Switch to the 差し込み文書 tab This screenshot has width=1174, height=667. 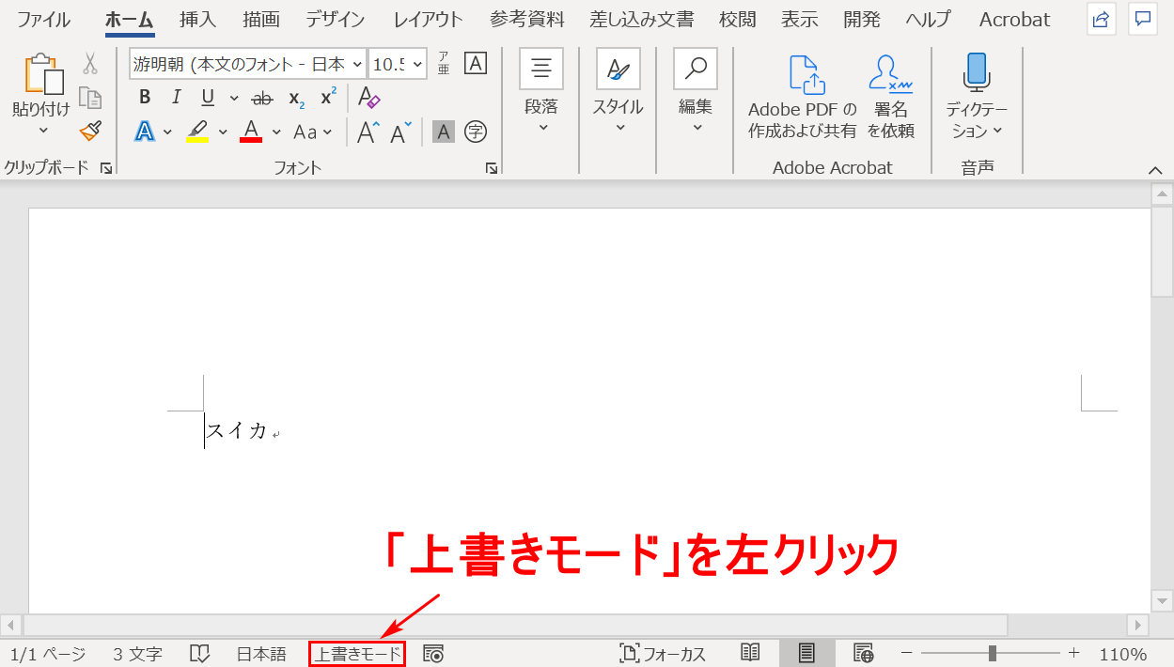click(x=642, y=19)
